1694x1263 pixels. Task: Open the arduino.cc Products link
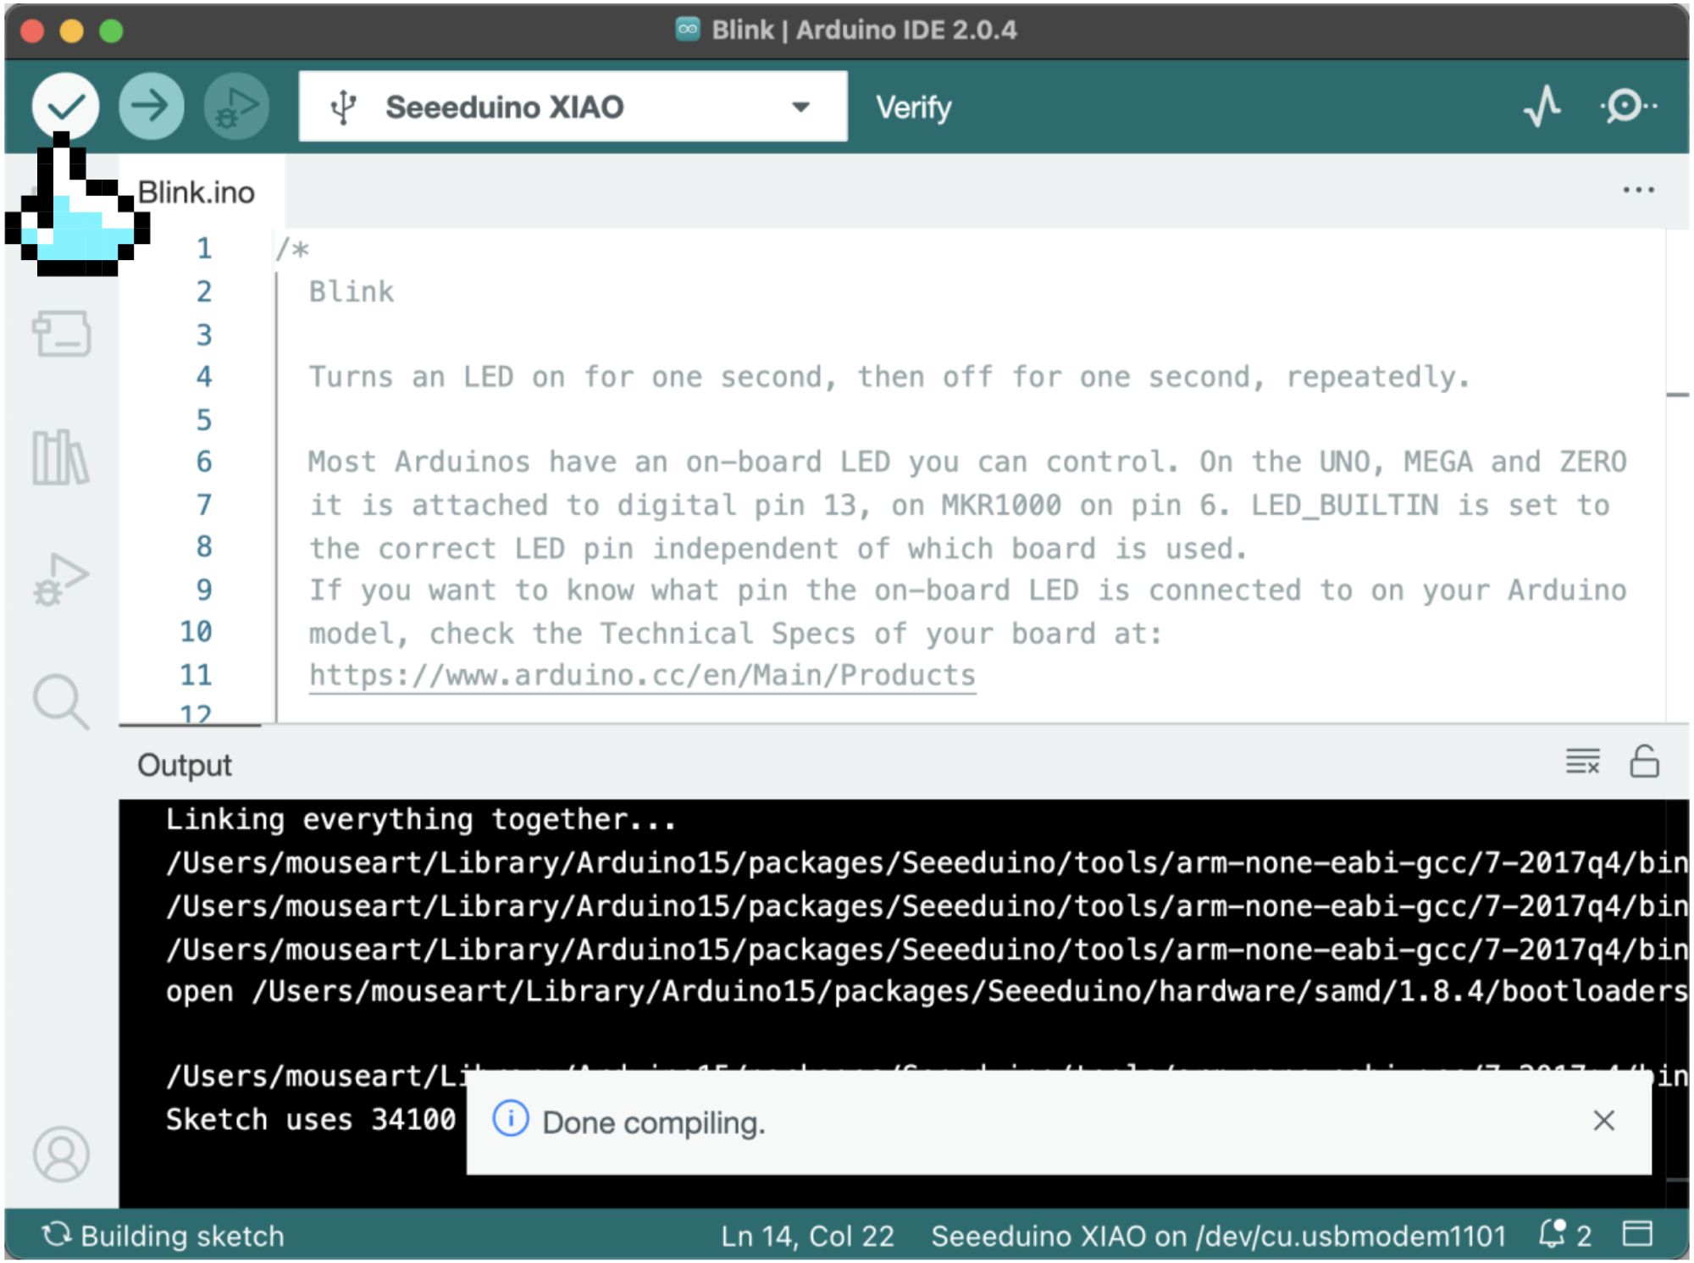[x=642, y=675]
